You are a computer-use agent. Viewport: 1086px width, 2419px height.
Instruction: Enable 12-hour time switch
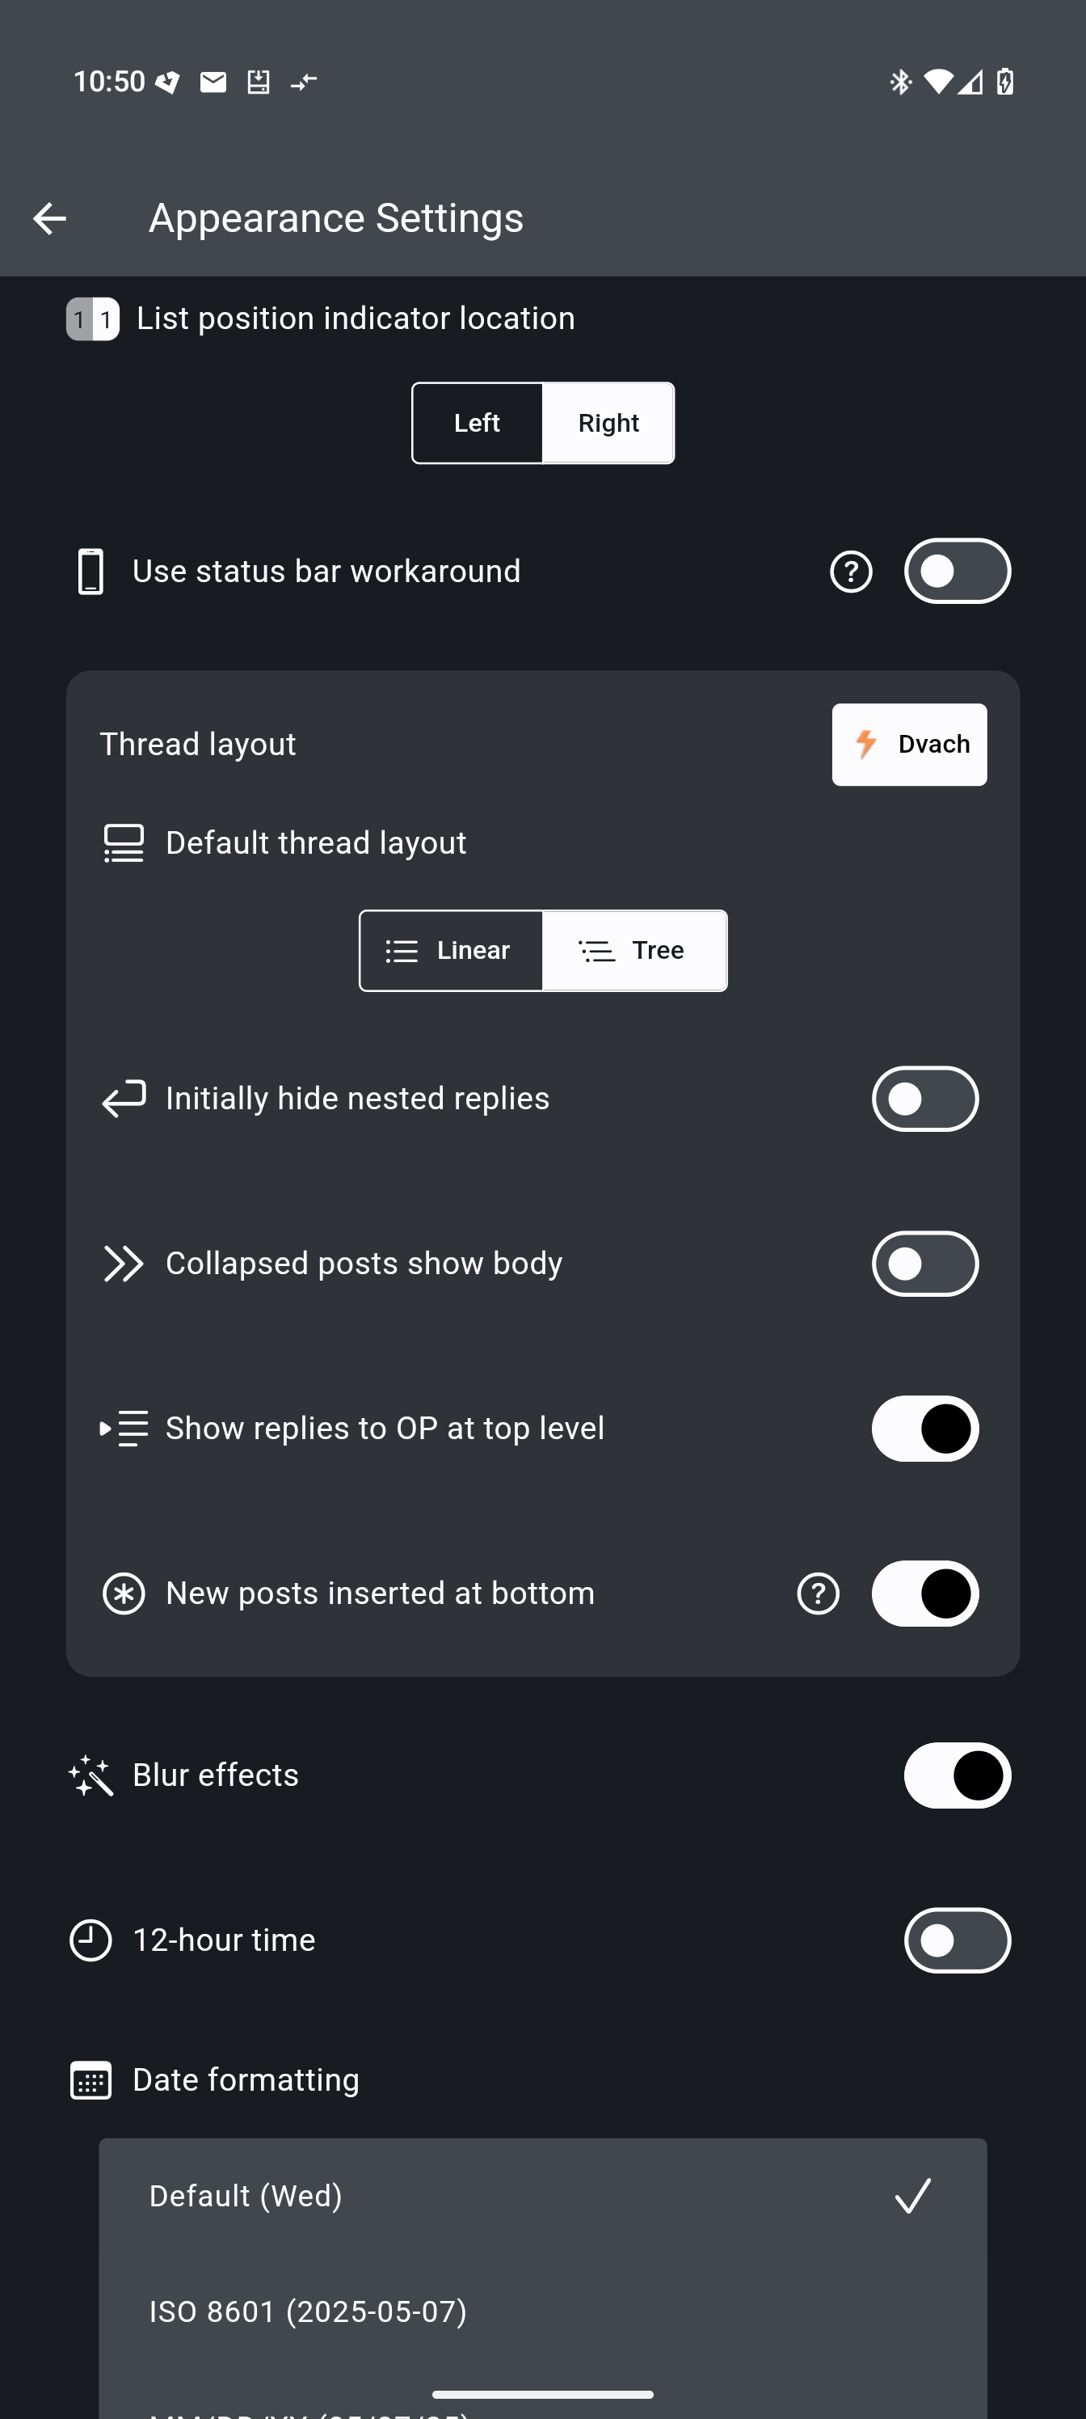click(x=958, y=1940)
